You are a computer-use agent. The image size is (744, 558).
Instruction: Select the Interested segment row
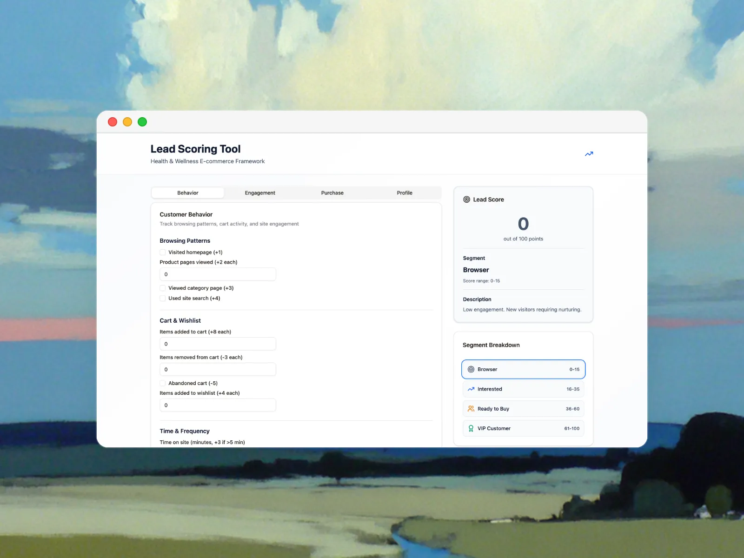[523, 389]
